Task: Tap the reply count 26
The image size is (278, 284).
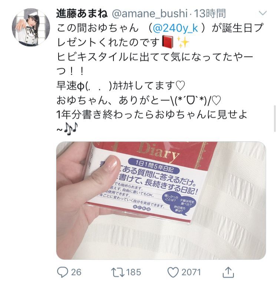Action: pyautogui.click(x=76, y=272)
